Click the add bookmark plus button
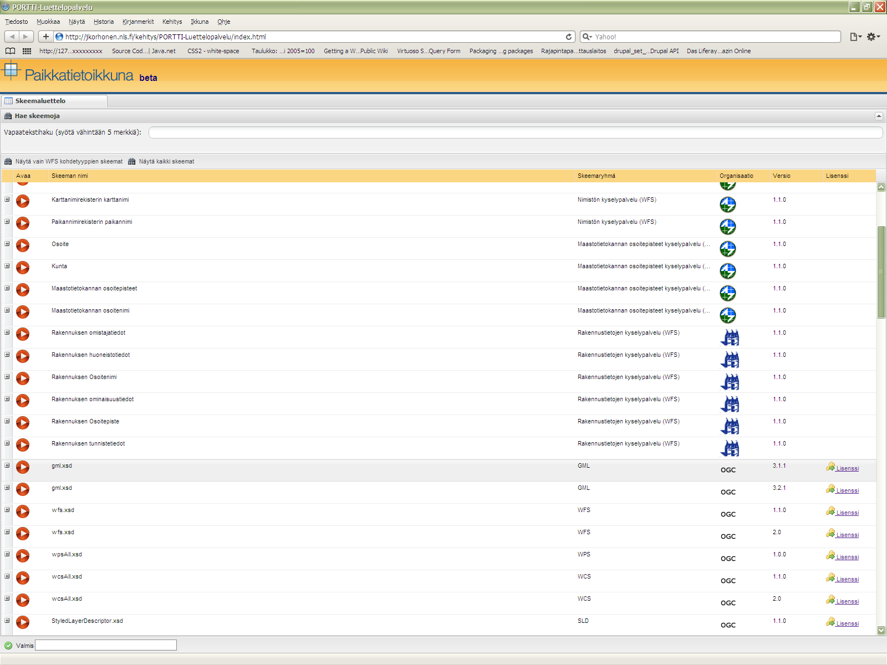 pos(46,37)
